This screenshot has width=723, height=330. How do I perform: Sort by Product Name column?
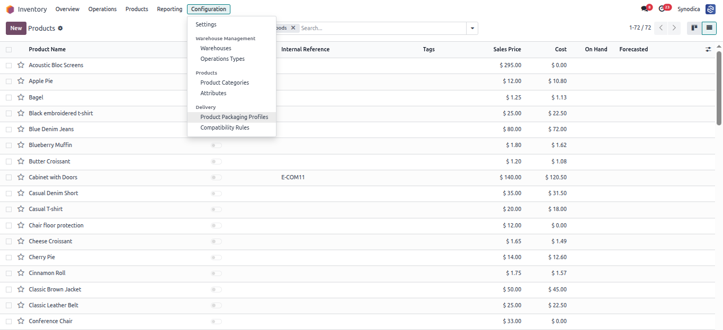(47, 49)
